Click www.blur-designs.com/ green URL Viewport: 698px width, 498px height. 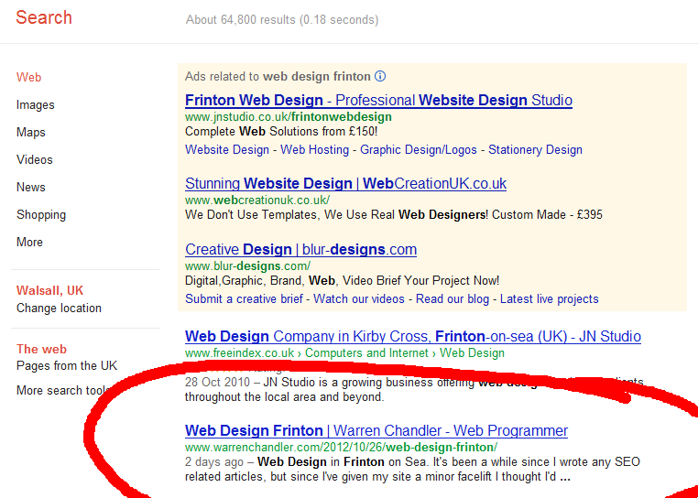(247, 266)
